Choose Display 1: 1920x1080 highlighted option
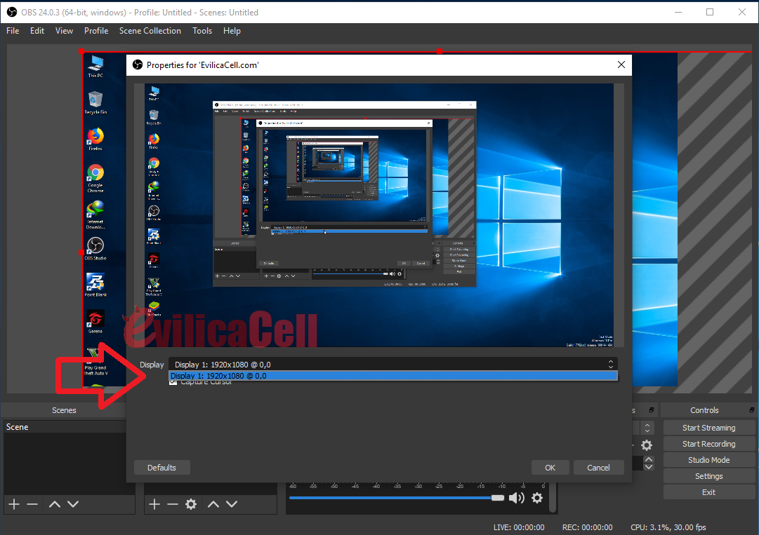Viewport: 759px width, 535px height. click(393, 376)
